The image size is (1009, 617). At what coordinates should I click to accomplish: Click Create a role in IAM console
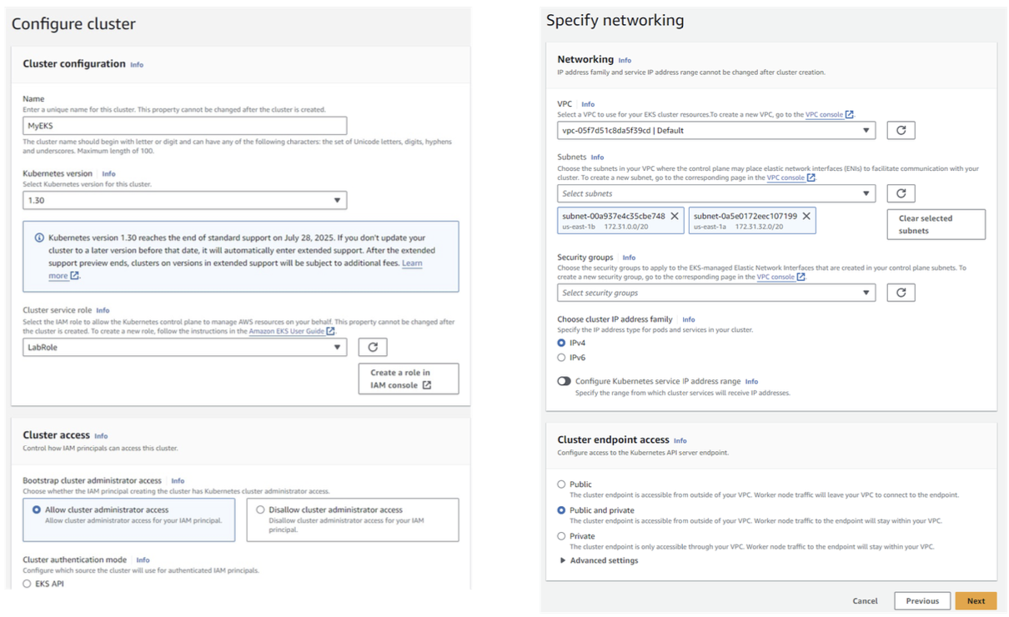tap(408, 379)
